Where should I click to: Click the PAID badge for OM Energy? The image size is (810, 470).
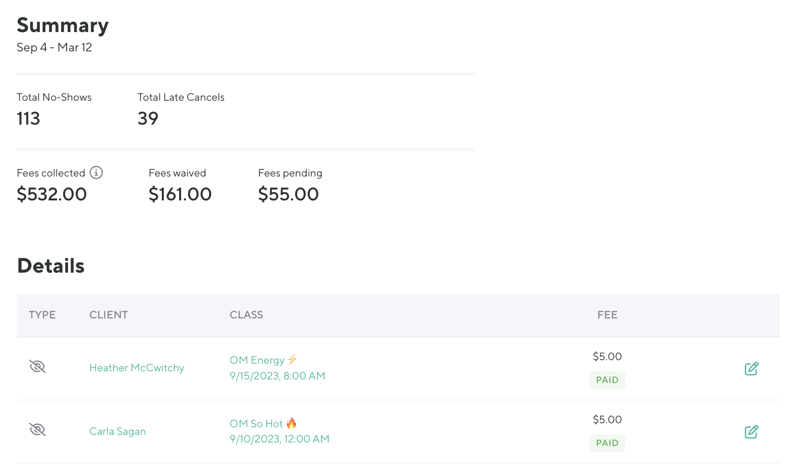(607, 380)
